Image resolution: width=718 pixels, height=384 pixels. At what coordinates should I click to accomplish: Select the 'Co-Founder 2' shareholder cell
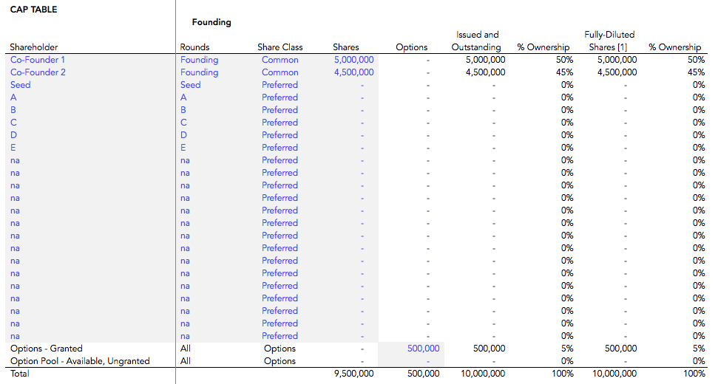click(38, 72)
